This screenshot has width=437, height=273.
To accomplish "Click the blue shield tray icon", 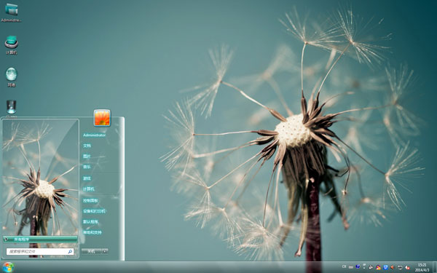I will coord(385,267).
